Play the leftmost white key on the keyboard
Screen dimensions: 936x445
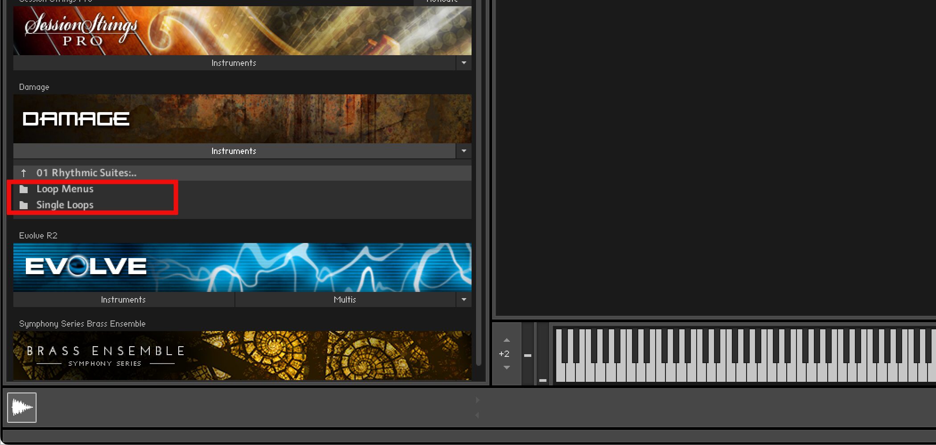(x=560, y=373)
